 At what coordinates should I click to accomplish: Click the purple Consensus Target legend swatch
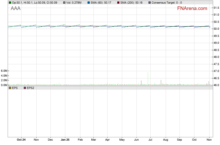[x=150, y=3]
